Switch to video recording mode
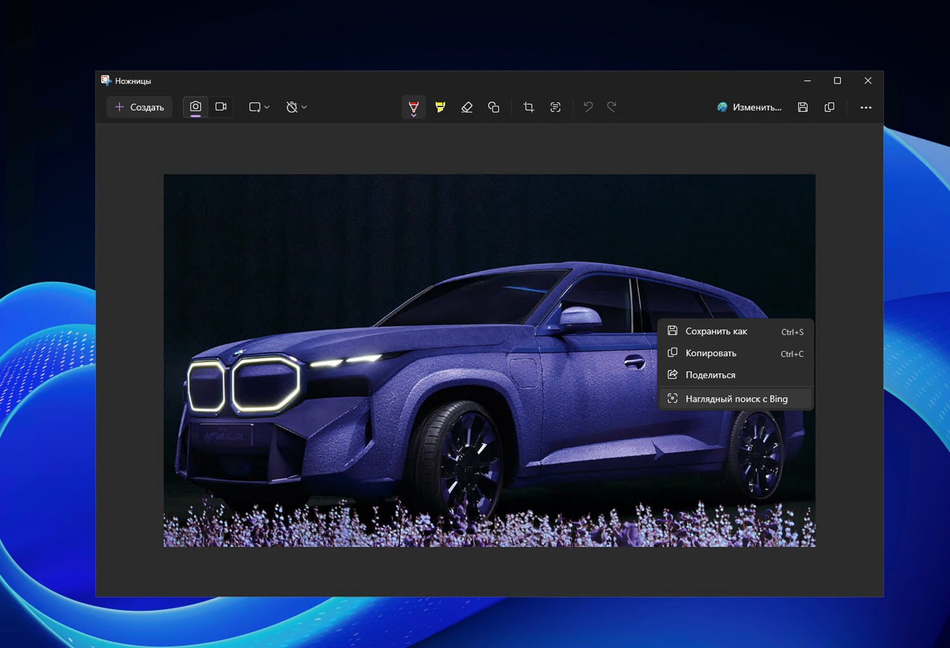Screen dimensions: 950x648 click(x=221, y=107)
